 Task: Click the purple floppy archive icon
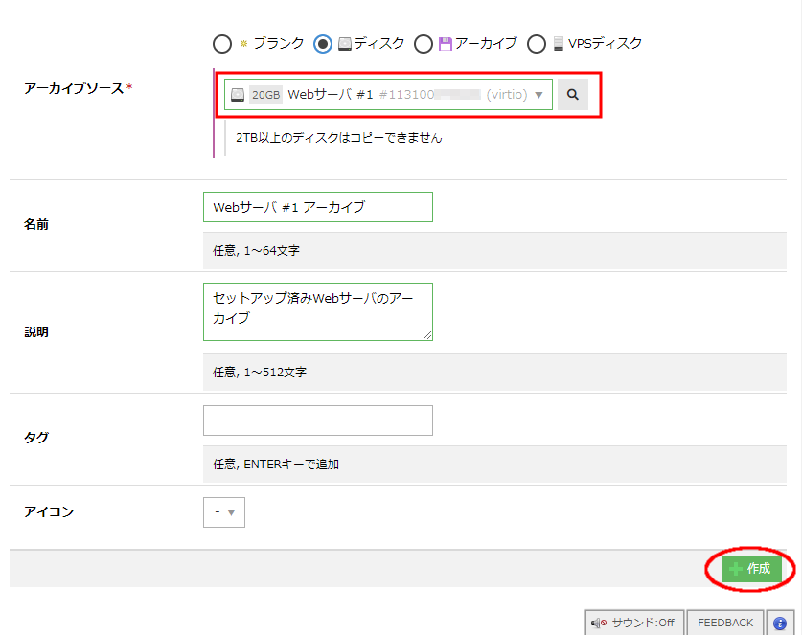(445, 44)
